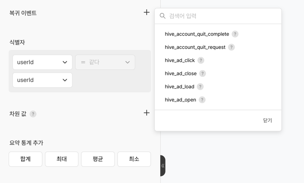Open help for hive_account_quit_request
This screenshot has width=304, height=183.
click(231, 47)
